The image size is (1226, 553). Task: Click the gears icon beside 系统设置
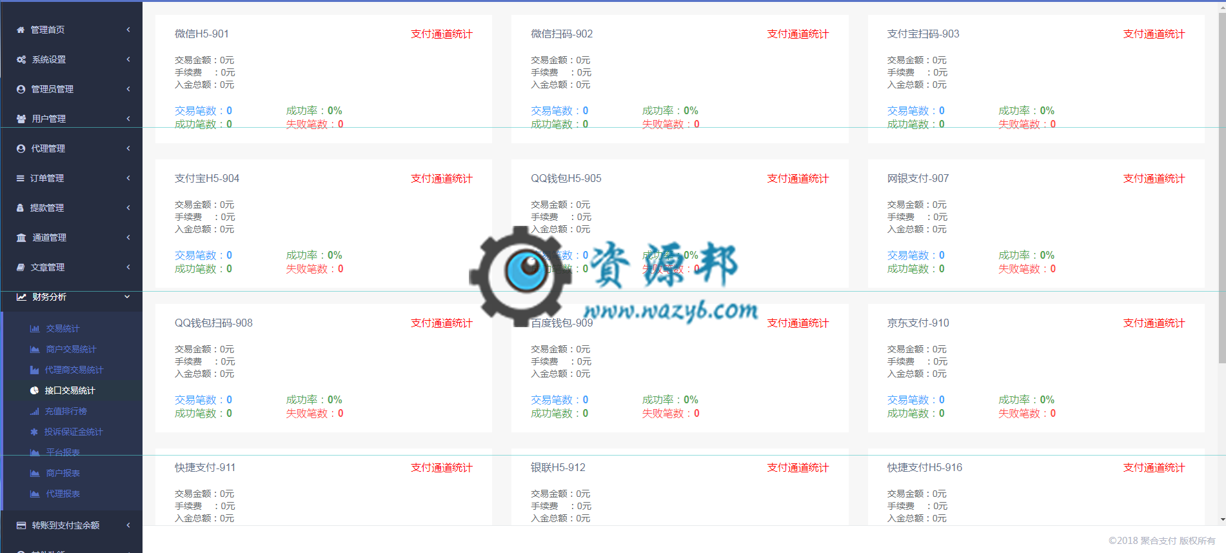[21, 59]
